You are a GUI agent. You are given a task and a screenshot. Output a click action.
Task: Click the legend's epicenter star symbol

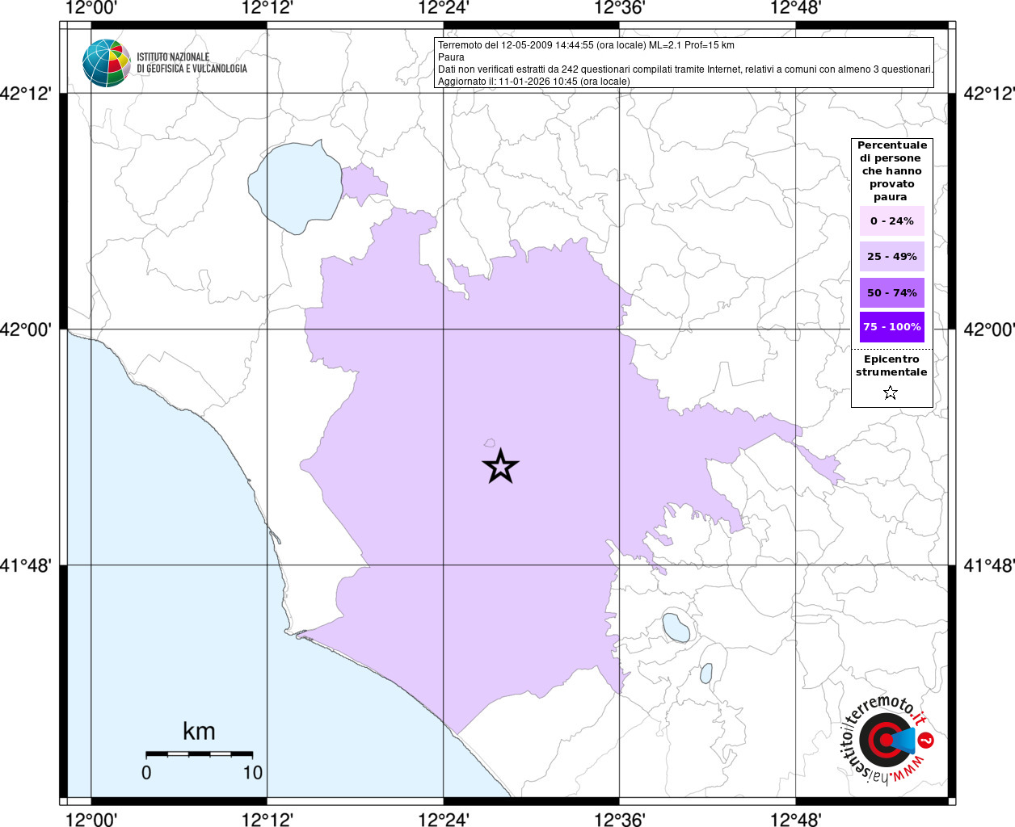click(891, 393)
